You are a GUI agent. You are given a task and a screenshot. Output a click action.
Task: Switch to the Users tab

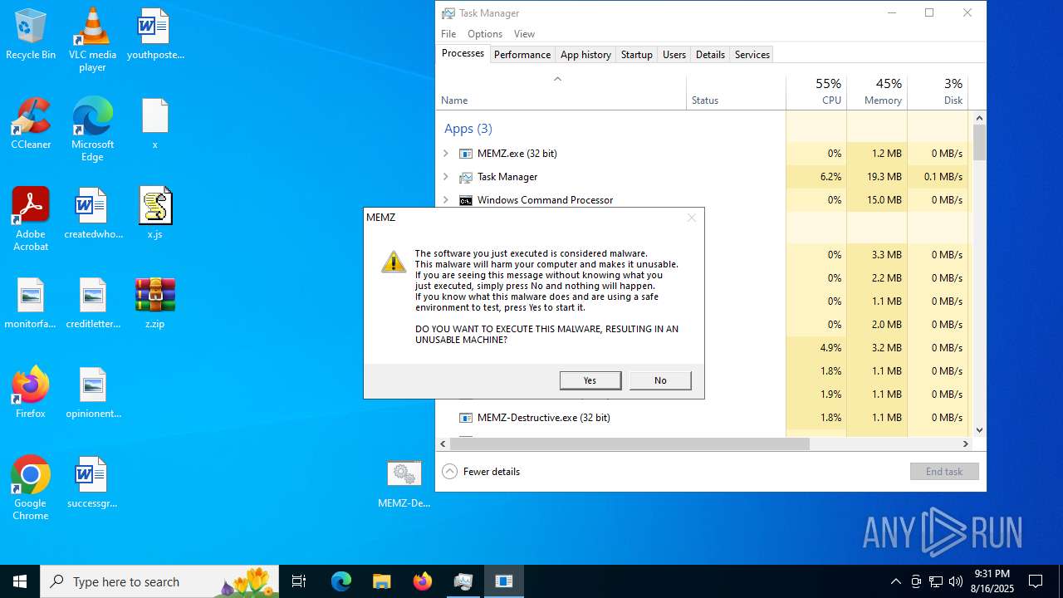674,55
